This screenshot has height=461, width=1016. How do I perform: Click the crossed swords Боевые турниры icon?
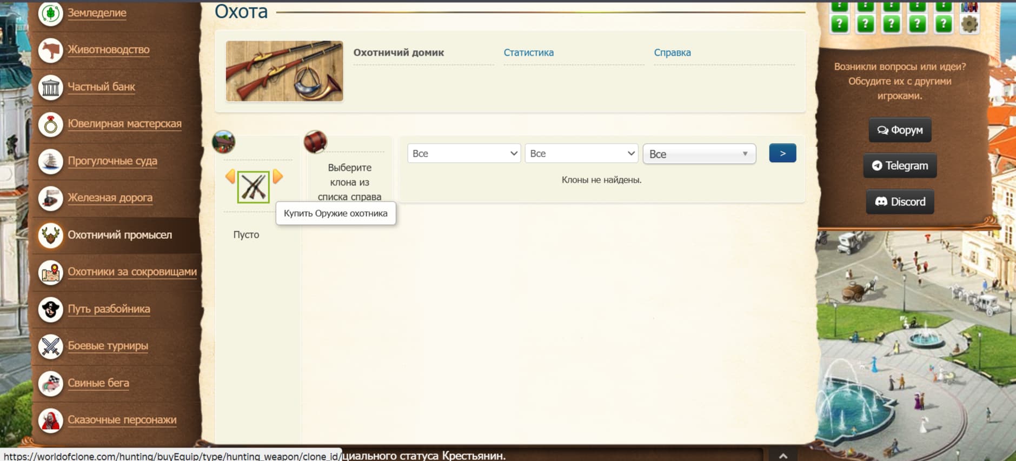(51, 346)
